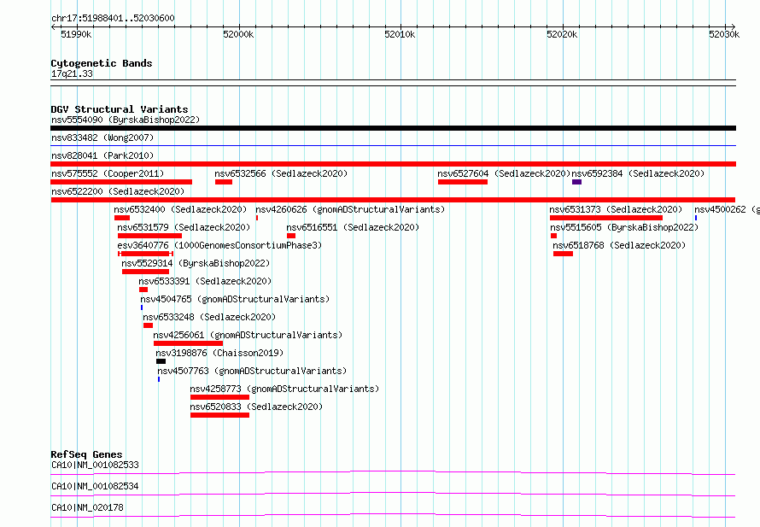The image size is (760, 527).
Task: Click the nsv5554090 (ByrskaBishop2022) variant label
Action: (126, 120)
